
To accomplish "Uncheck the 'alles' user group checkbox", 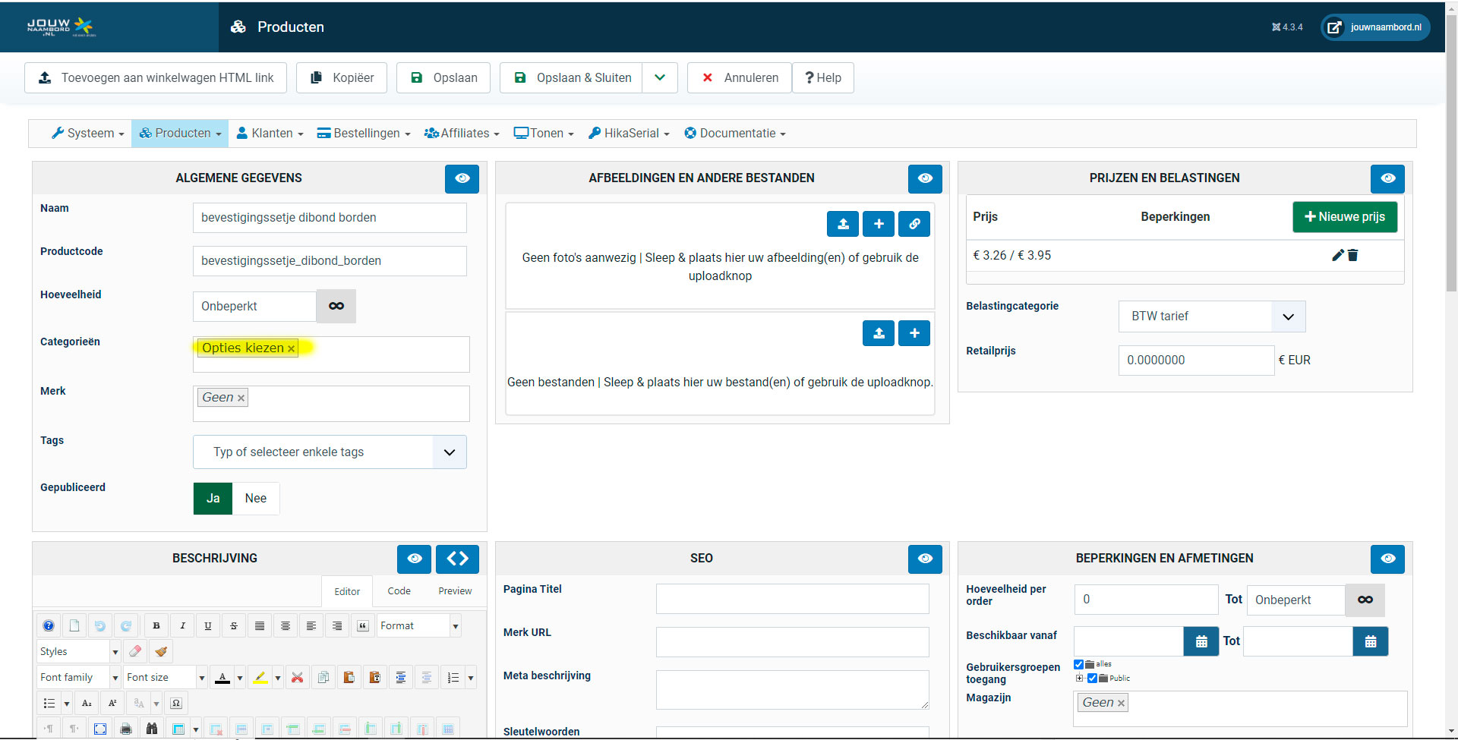I will [x=1079, y=664].
